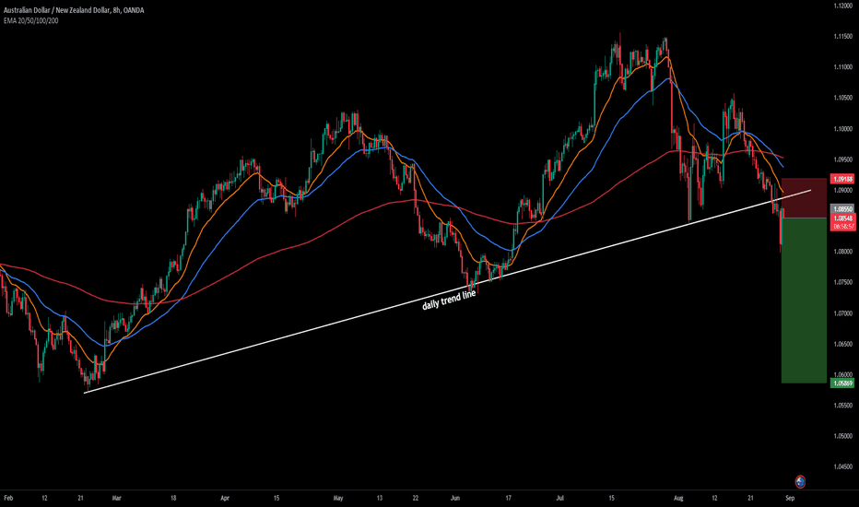
Task: Click the Feb label on time axis
Action: [8, 498]
